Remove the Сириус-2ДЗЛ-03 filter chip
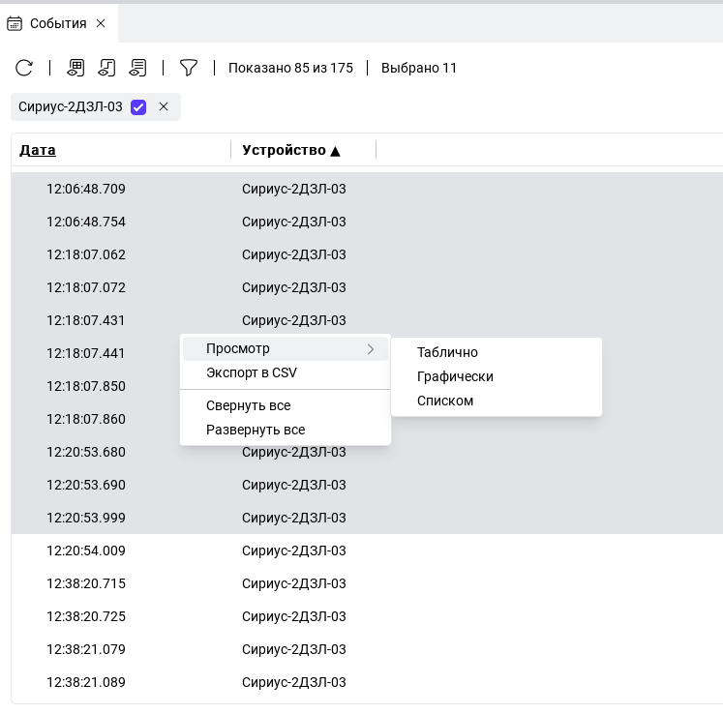The width and height of the screenshot is (723, 714). pyautogui.click(x=164, y=106)
